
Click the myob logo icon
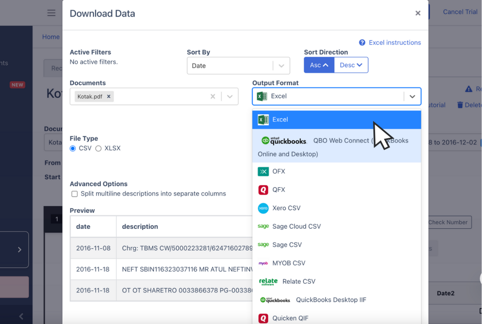[263, 263]
